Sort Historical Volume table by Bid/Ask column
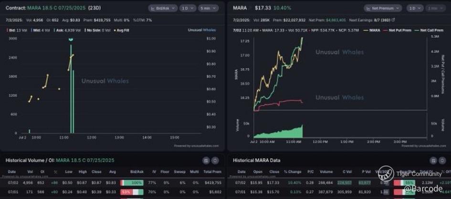Screen dimensions: 451x199 tap(137, 172)
